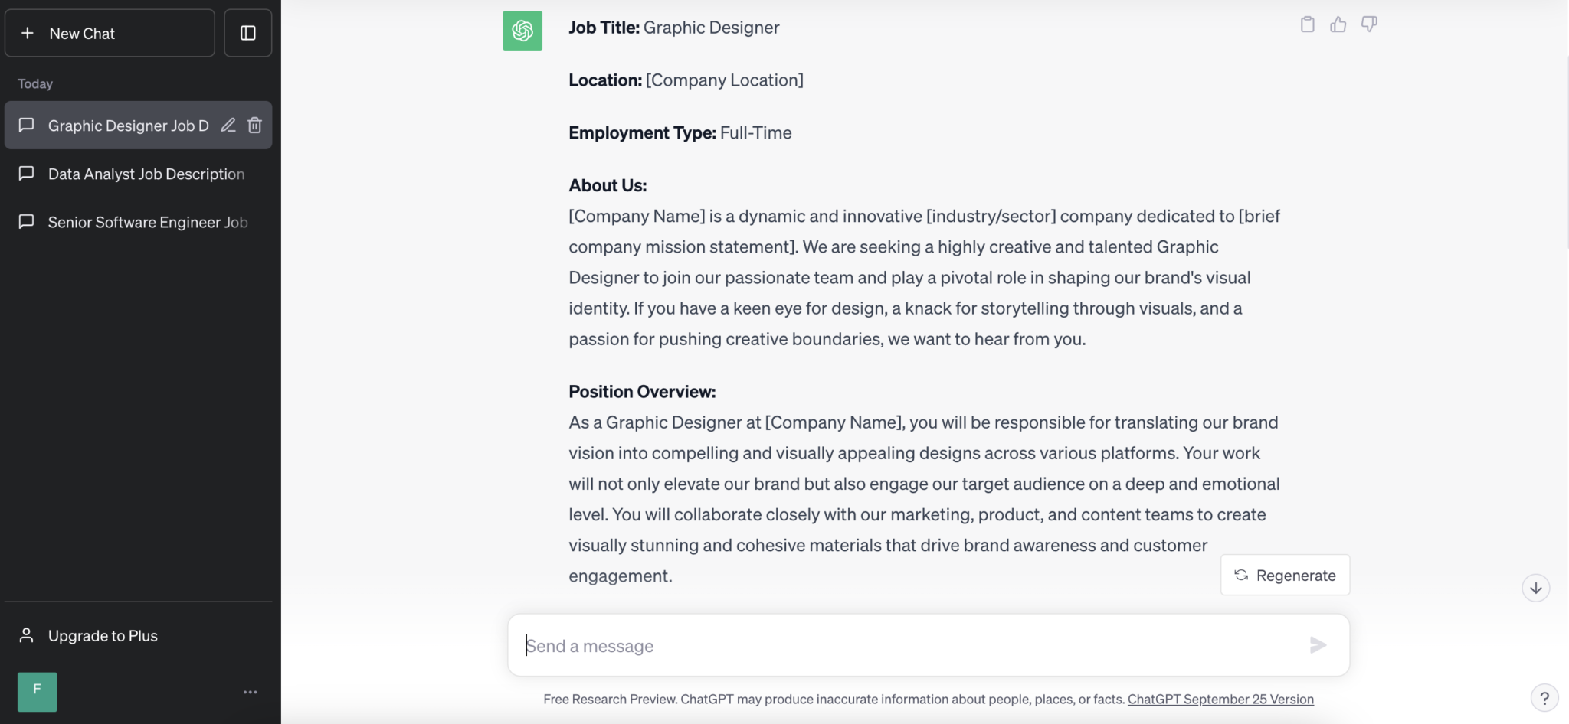Open help via the question mark icon

pos(1544,697)
